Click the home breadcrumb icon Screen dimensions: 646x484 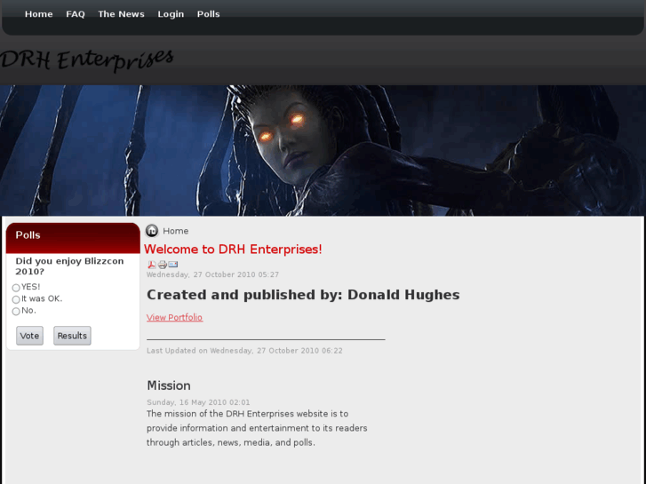[x=152, y=231]
